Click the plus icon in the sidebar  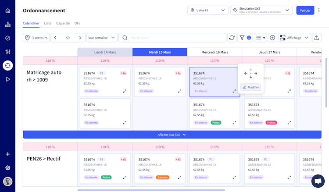coord(8,154)
